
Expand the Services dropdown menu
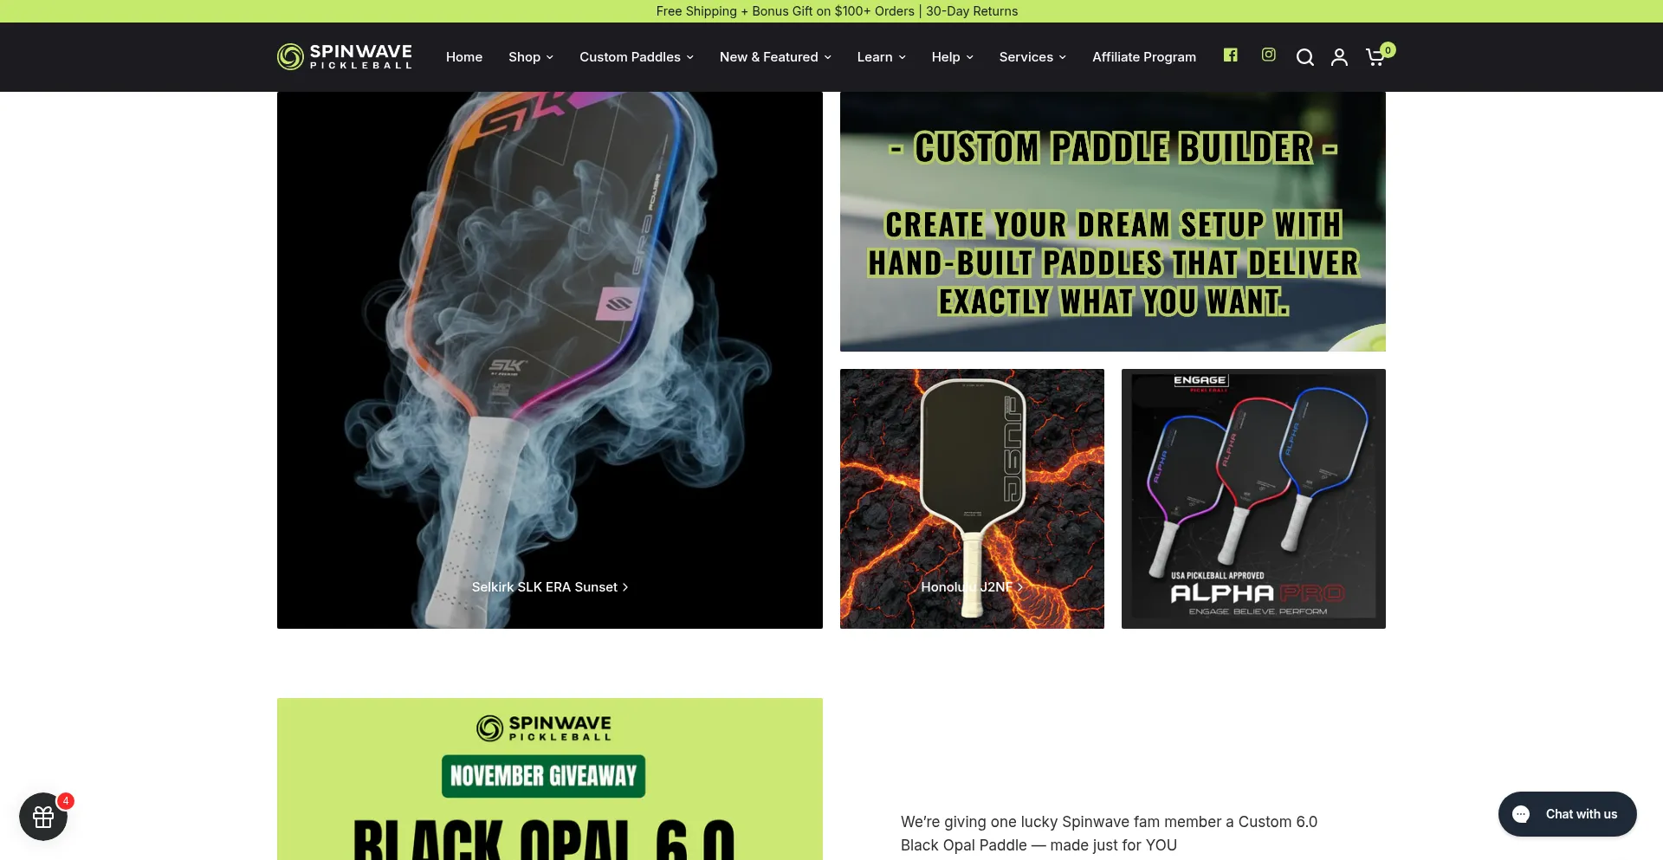[1032, 57]
